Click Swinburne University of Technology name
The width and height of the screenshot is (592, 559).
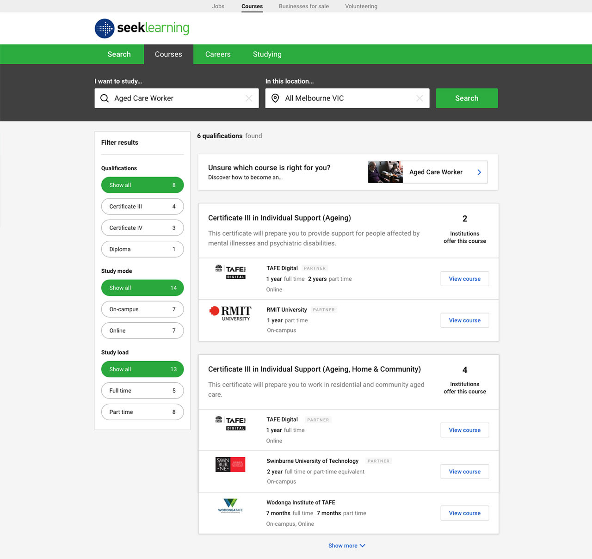[313, 461]
